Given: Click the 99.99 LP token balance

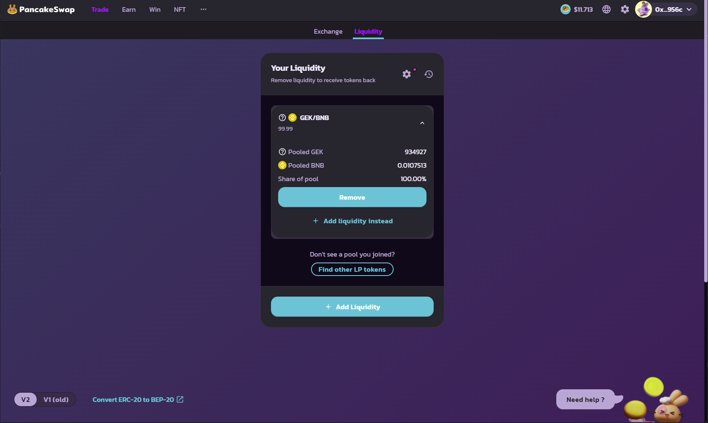Looking at the screenshot, I should (x=285, y=129).
